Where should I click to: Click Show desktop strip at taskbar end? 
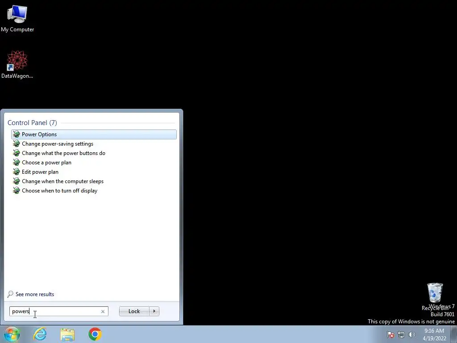[454, 334]
